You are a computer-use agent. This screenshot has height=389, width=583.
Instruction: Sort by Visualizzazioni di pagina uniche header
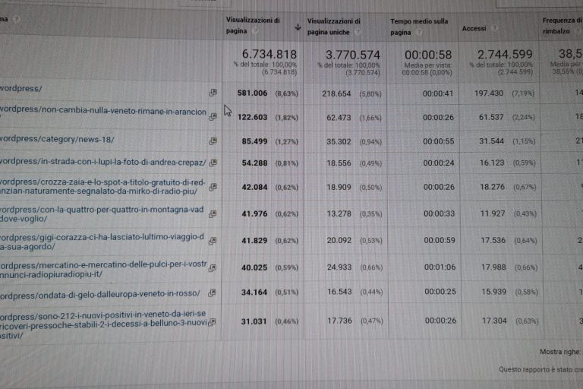point(334,27)
